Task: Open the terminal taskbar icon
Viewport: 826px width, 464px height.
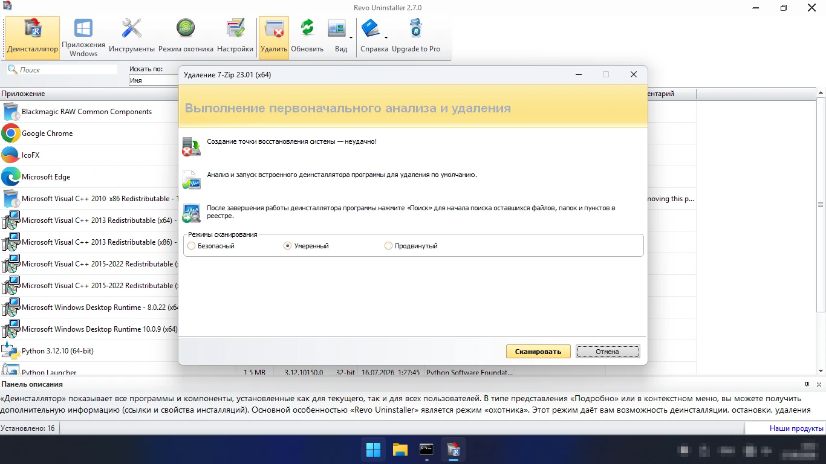Action: click(426, 449)
